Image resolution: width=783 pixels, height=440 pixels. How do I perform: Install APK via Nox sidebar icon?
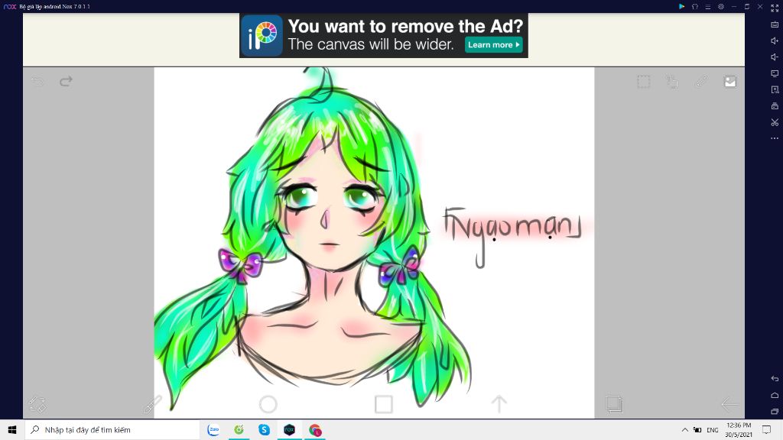775,90
